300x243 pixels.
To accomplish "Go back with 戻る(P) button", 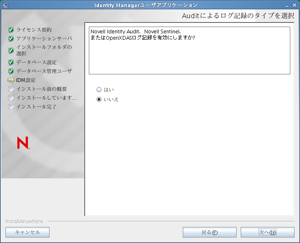I will (209, 232).
